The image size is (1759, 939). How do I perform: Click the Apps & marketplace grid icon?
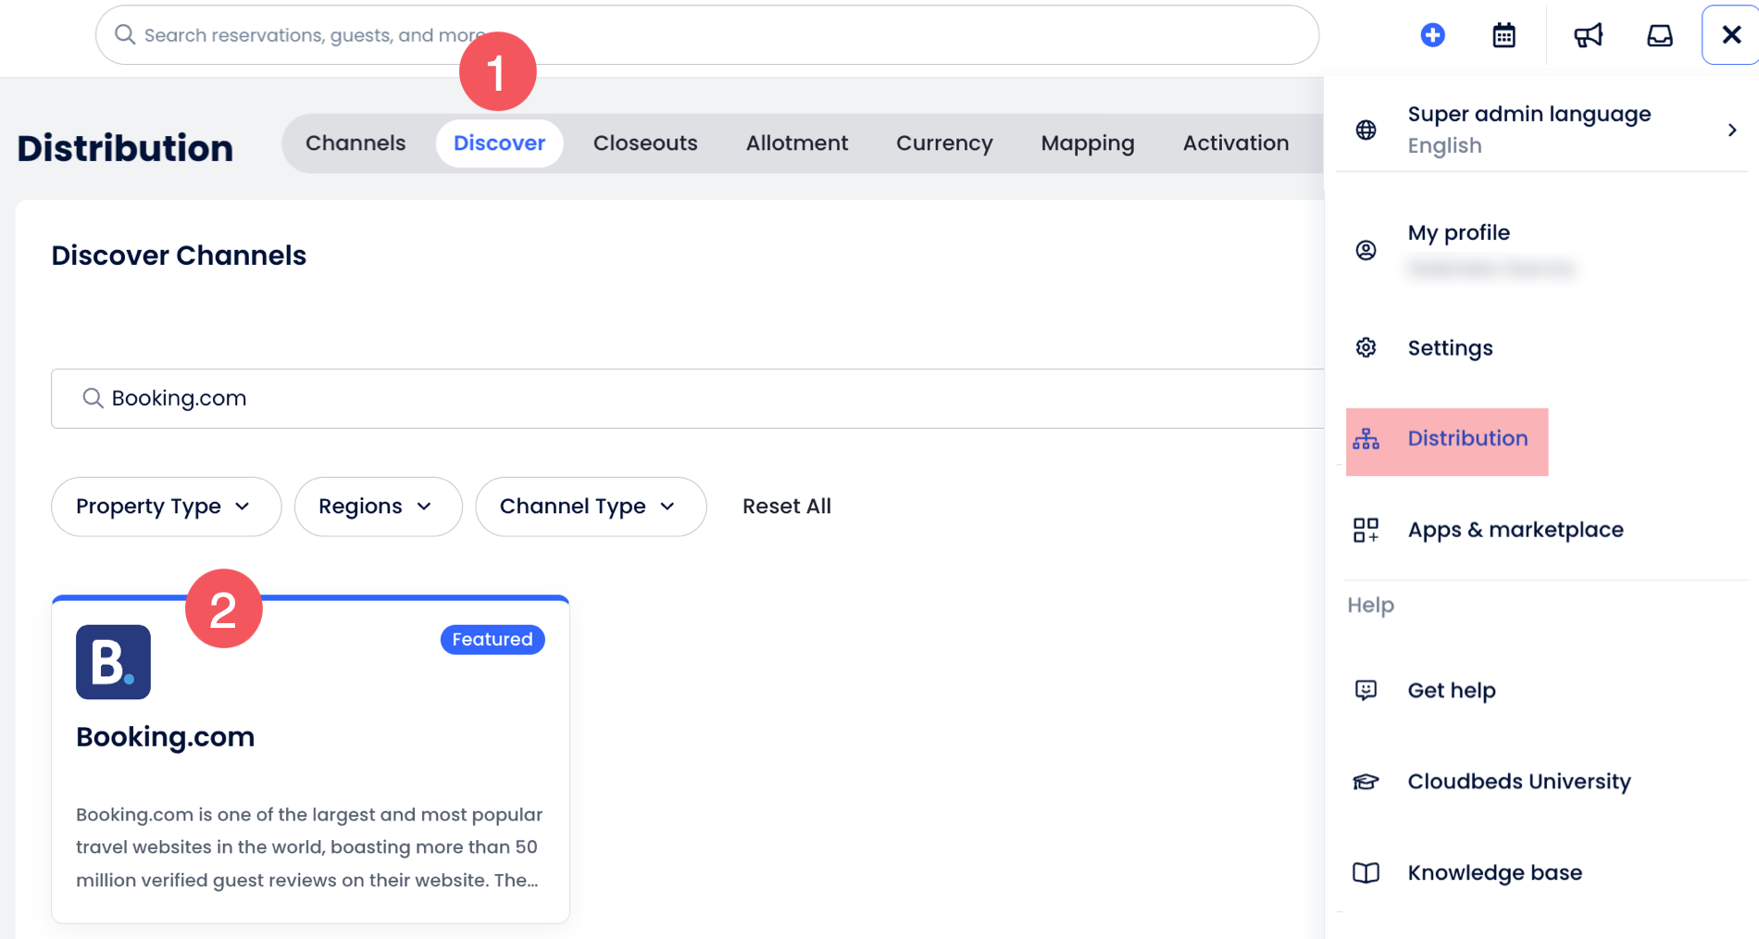pyautogui.click(x=1366, y=530)
